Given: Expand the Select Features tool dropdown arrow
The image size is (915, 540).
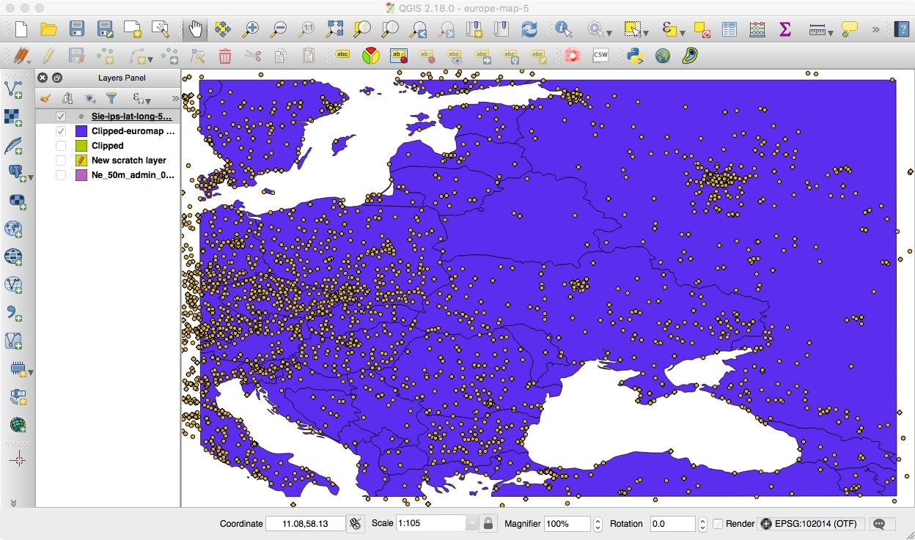Looking at the screenshot, I should [x=645, y=34].
